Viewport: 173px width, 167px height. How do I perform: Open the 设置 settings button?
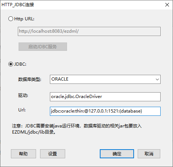[x=52, y=154]
